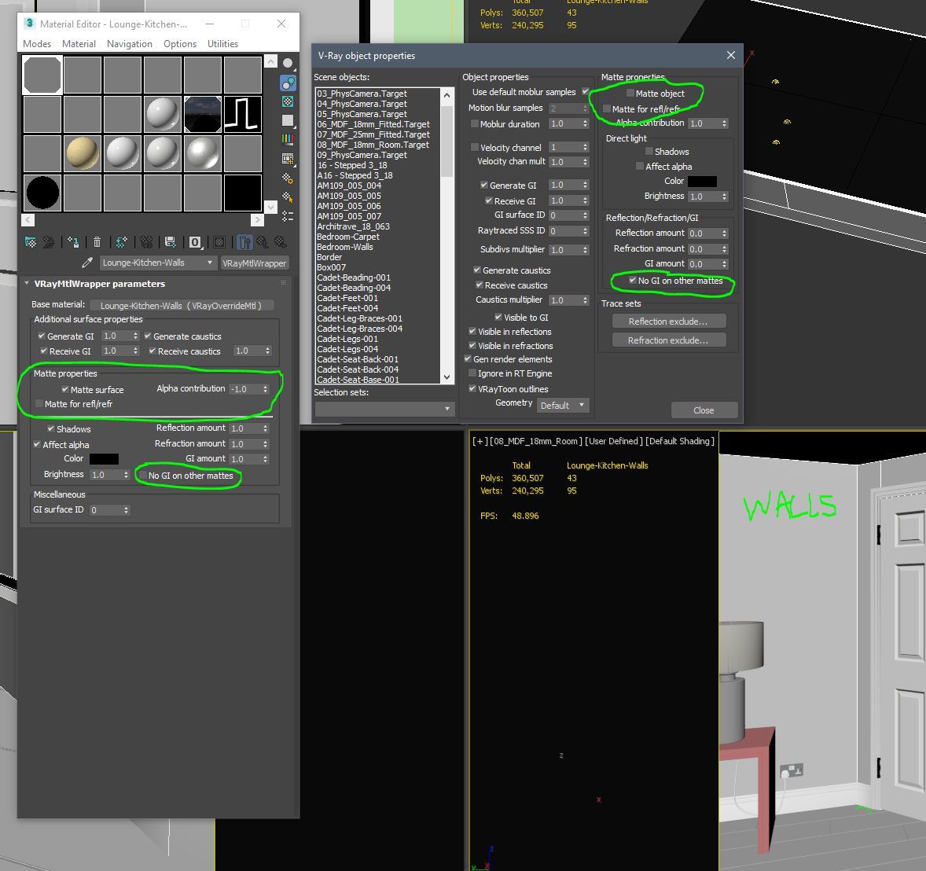
Task: Click Put Material to Scene icon
Action: (x=49, y=242)
